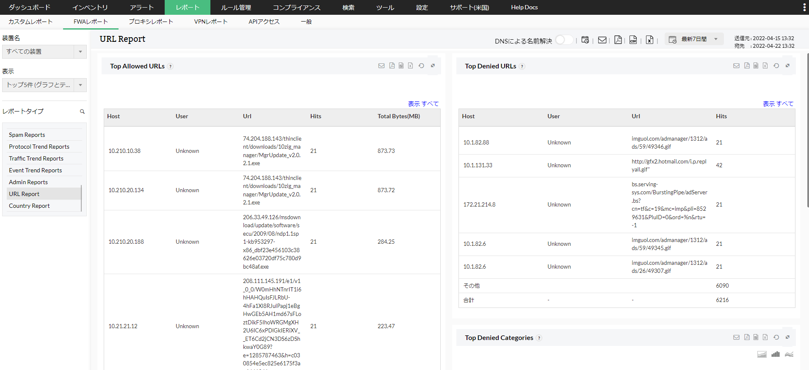The height and width of the screenshot is (370, 809).
Task: Show all Top Allowed URLs via 表示 すべて
Action: [x=423, y=103]
